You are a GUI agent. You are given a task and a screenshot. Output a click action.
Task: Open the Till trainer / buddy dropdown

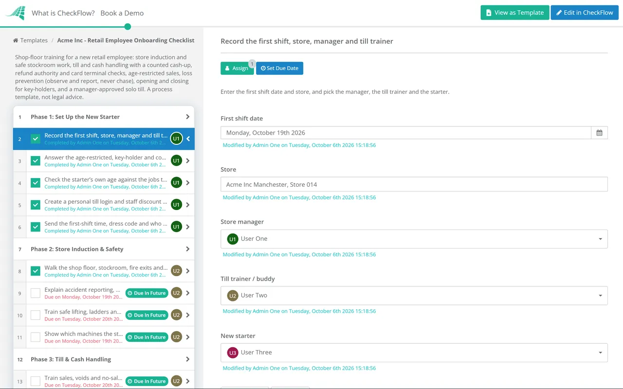tap(414, 296)
